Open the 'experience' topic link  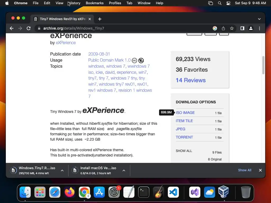point(126,72)
